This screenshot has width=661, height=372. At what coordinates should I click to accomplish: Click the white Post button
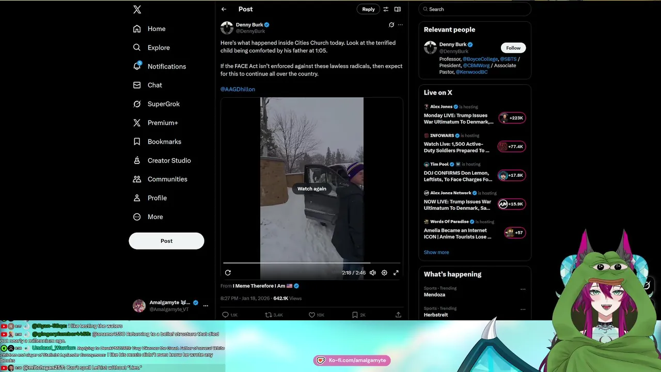pos(166,241)
